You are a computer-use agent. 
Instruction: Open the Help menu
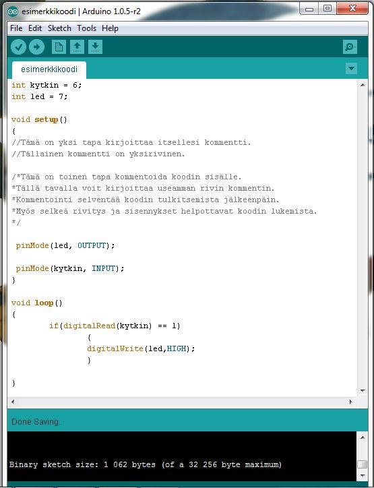click(110, 28)
